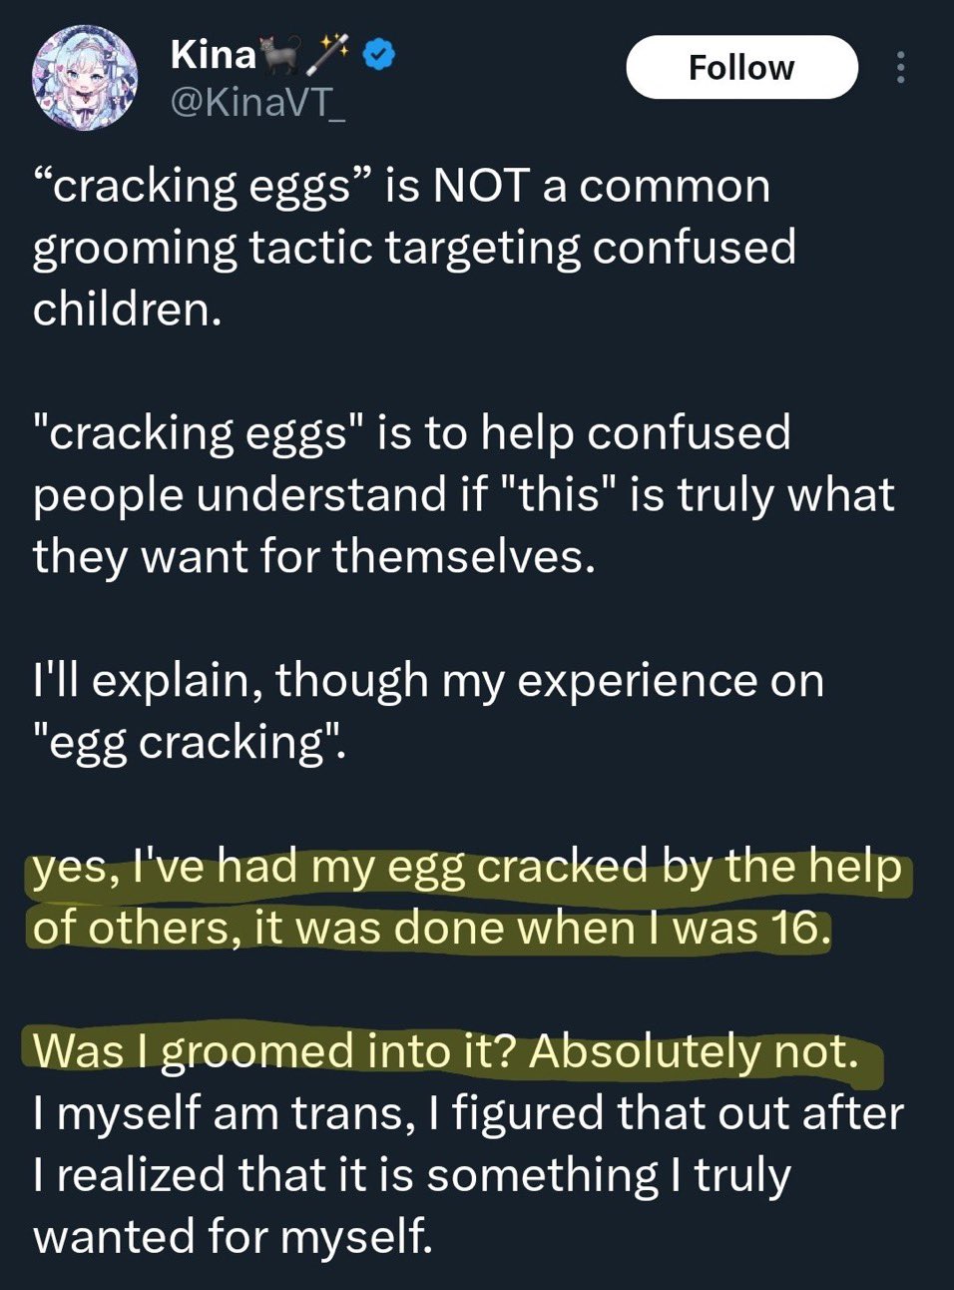
Task: Click the highlighted words "Absolutely not."
Action: pos(693,1051)
